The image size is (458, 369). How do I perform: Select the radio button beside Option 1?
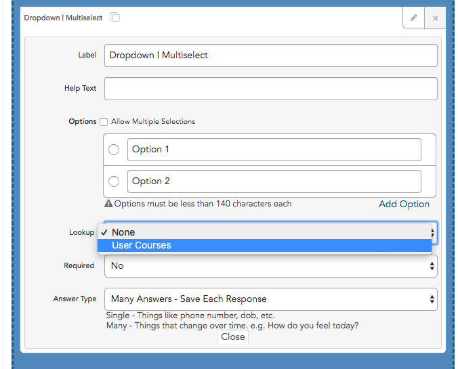click(x=114, y=150)
